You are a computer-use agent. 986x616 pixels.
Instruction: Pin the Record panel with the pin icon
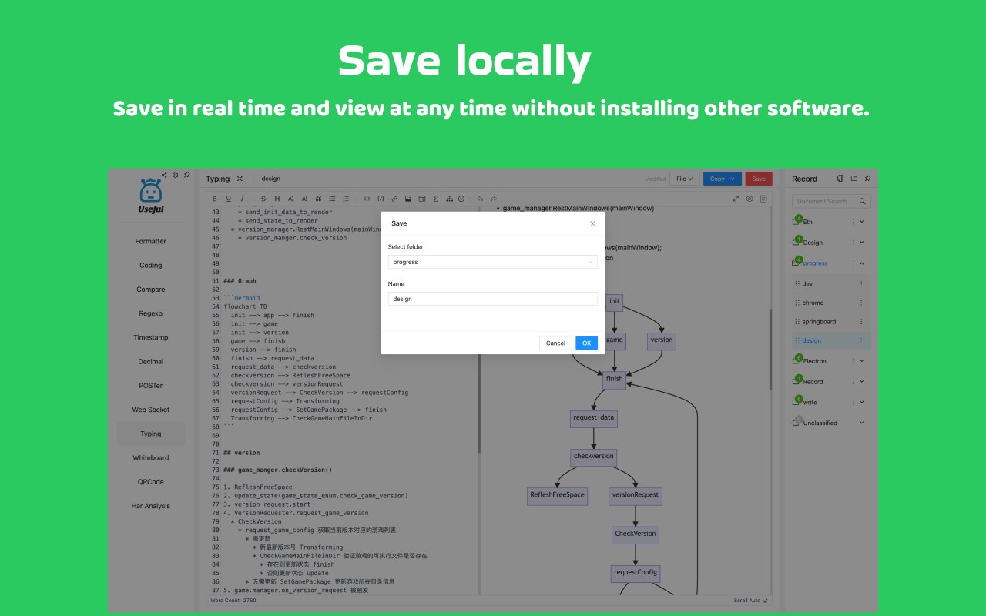pyautogui.click(x=867, y=179)
